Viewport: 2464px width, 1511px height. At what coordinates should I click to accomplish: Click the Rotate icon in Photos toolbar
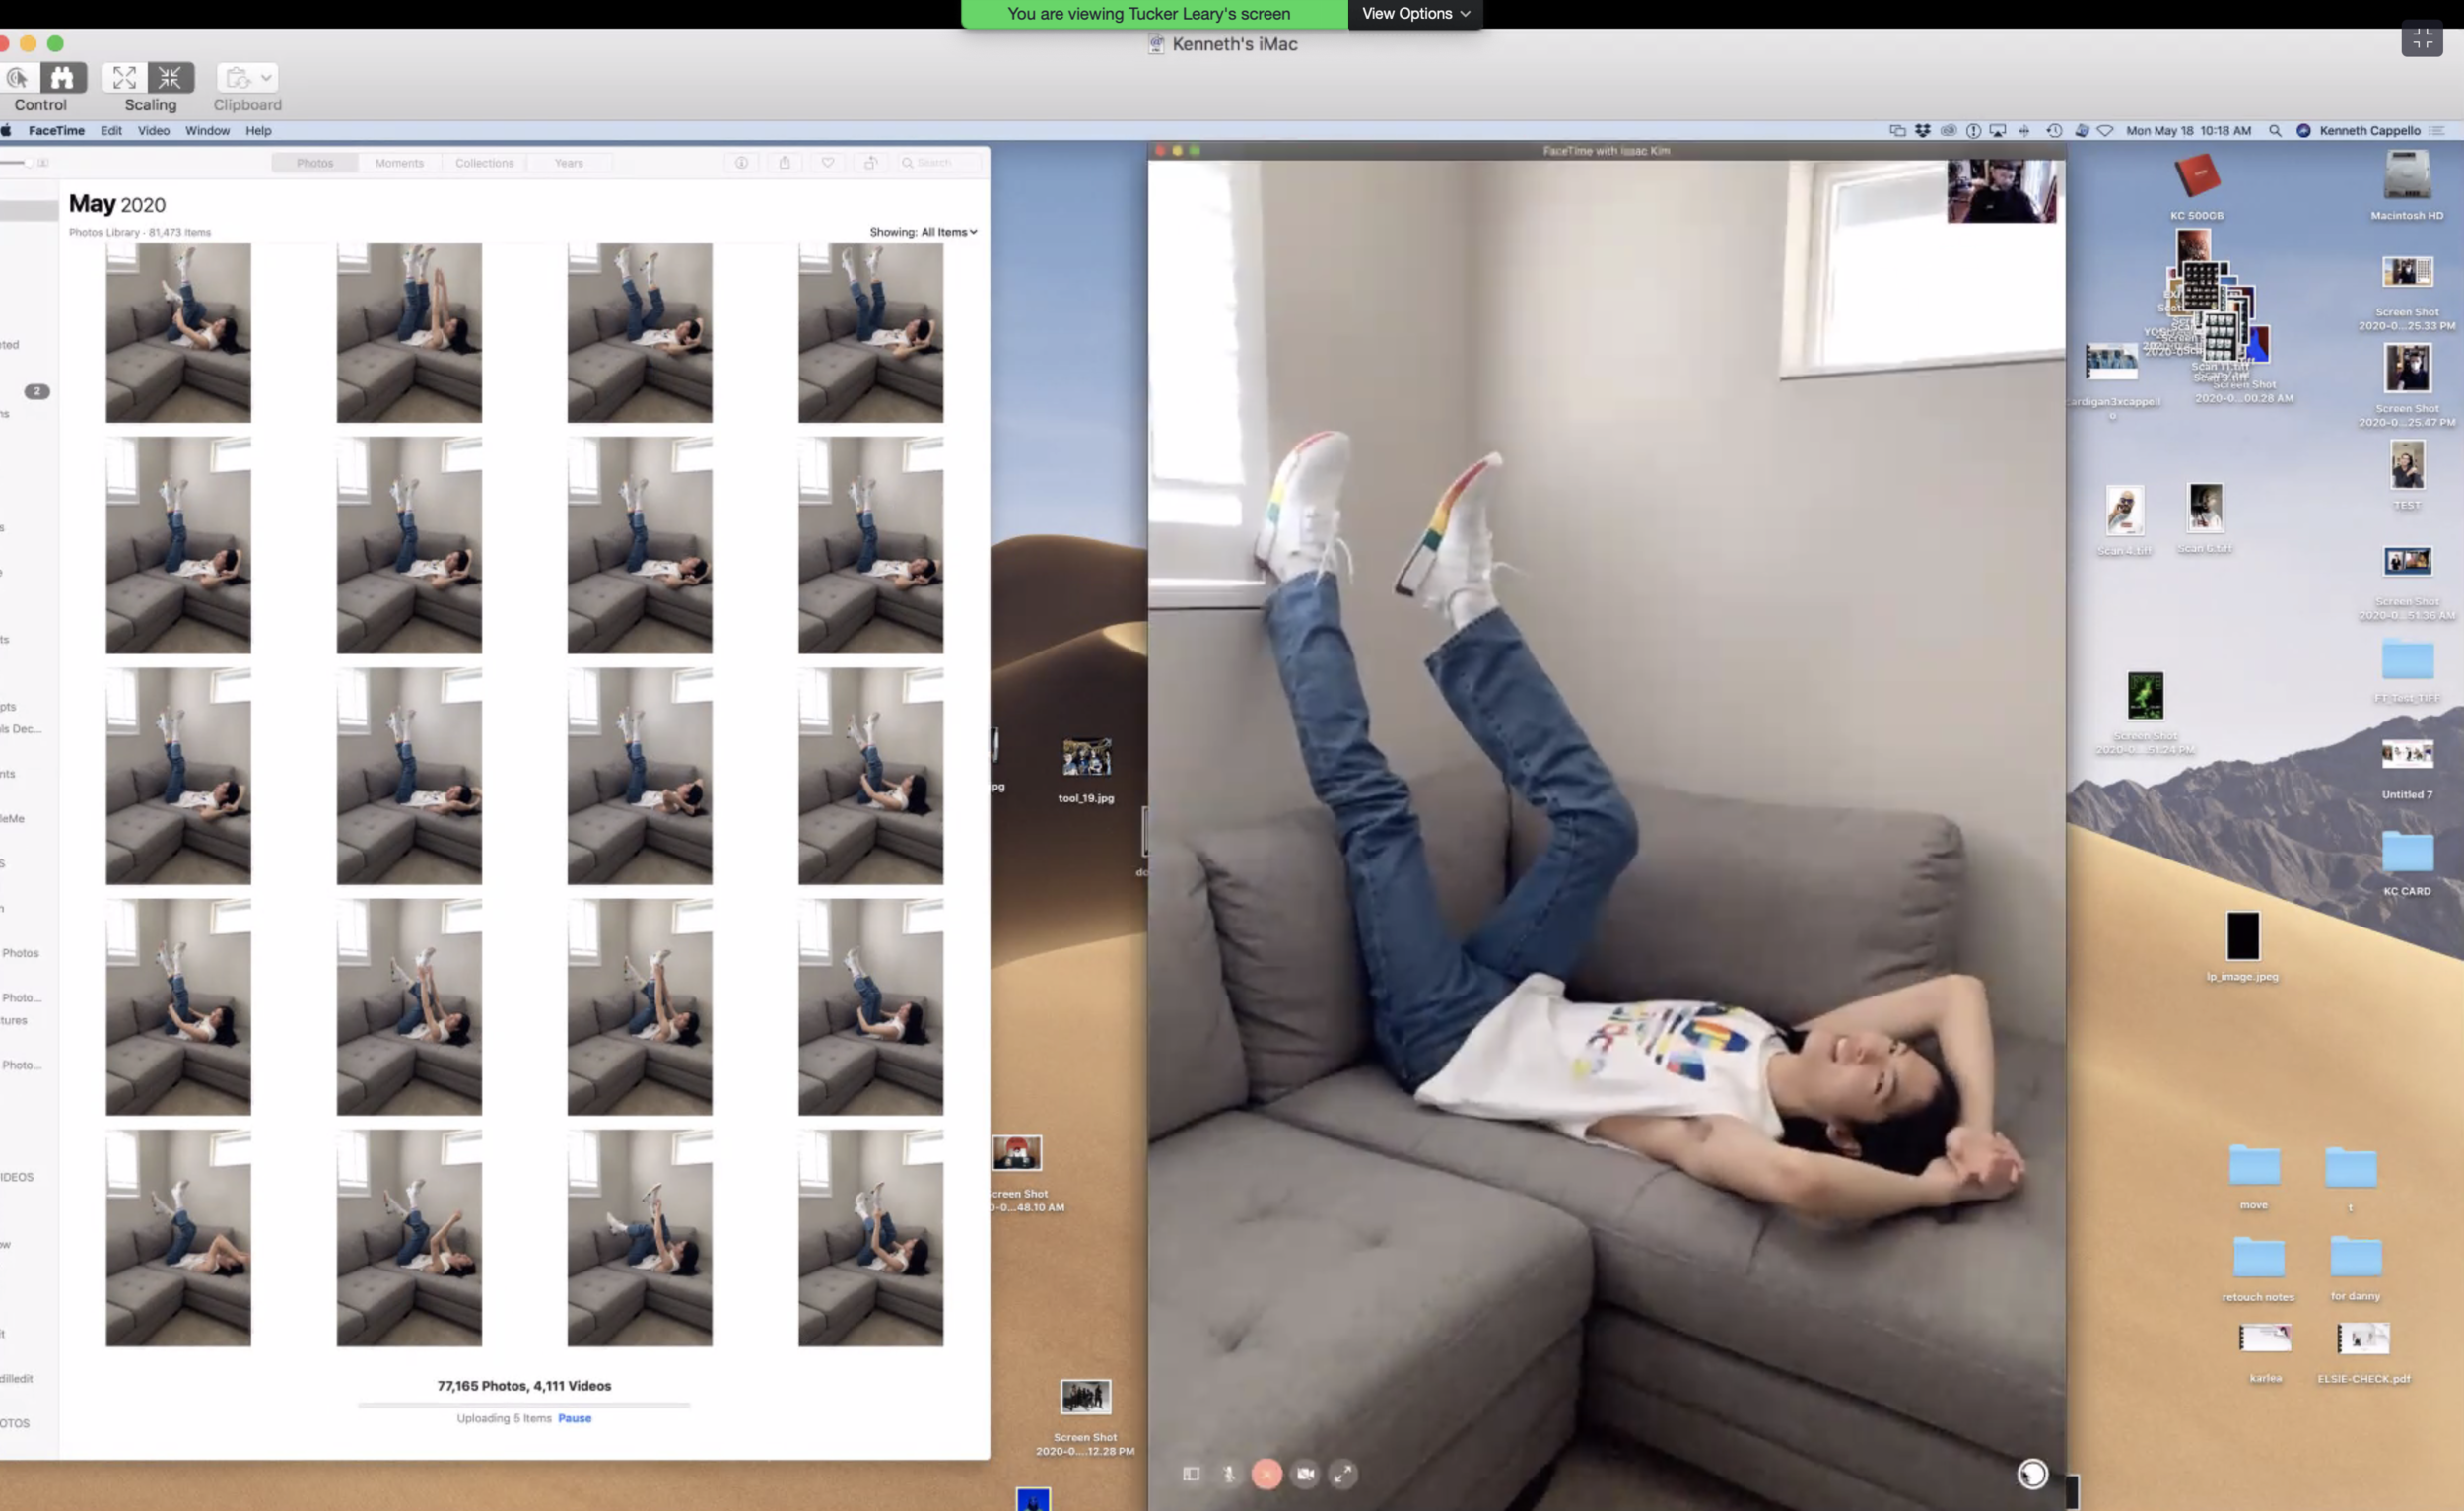click(870, 162)
